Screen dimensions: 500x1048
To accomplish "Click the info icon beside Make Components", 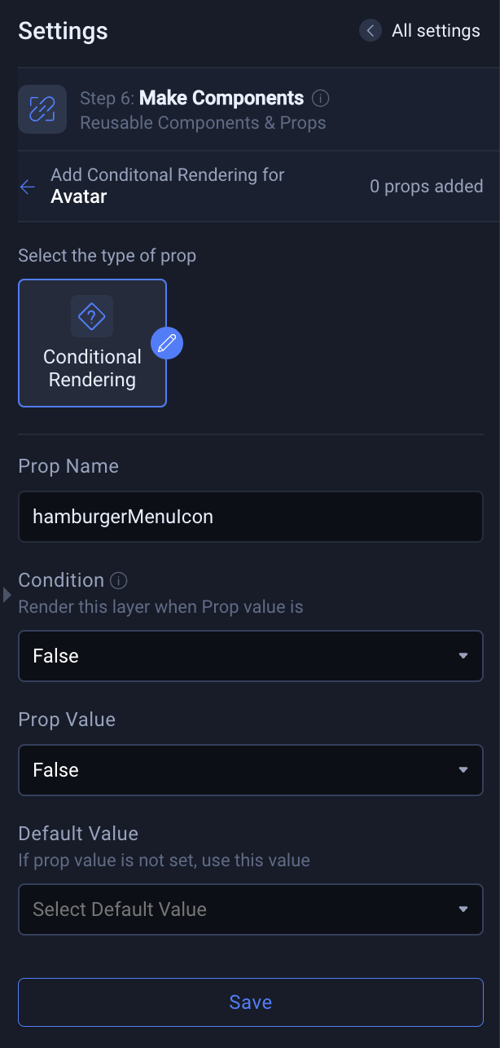I will tap(320, 98).
